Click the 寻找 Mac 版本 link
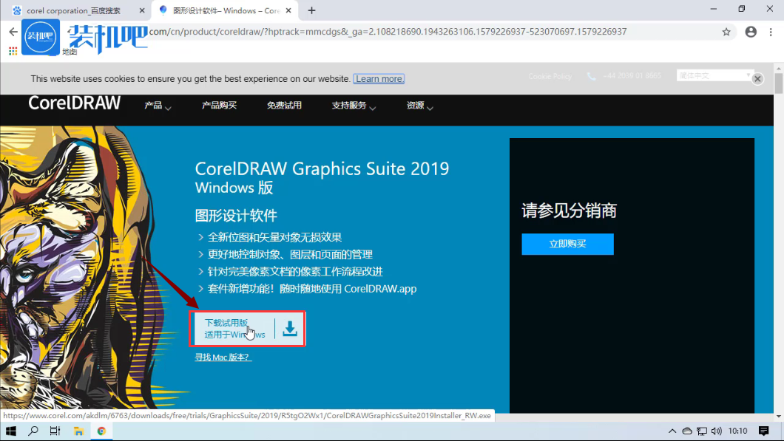 pyautogui.click(x=223, y=357)
